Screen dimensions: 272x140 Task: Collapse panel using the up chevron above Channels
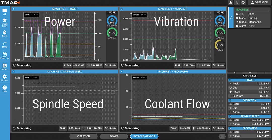pos(235,73)
